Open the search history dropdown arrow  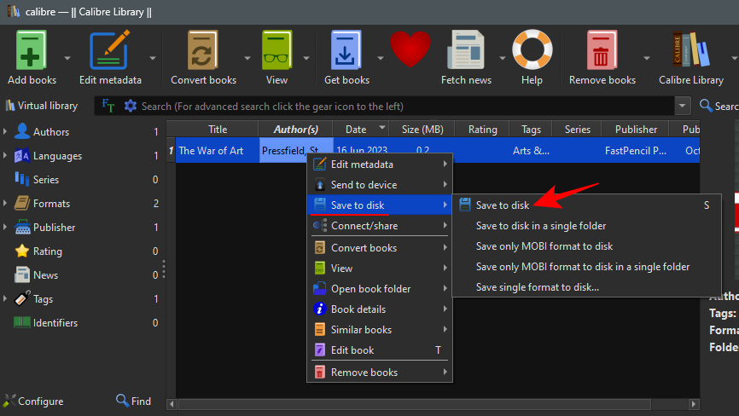pyautogui.click(x=683, y=106)
